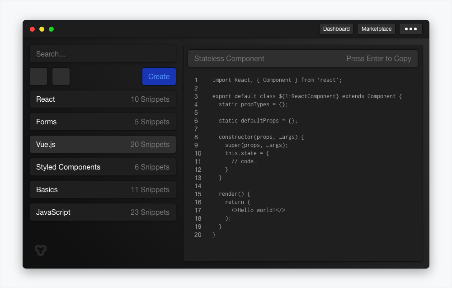Minimize the window with the yellow button
This screenshot has width=452, height=288.
coord(42,29)
